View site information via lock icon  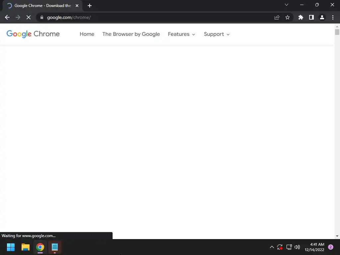pos(42,17)
